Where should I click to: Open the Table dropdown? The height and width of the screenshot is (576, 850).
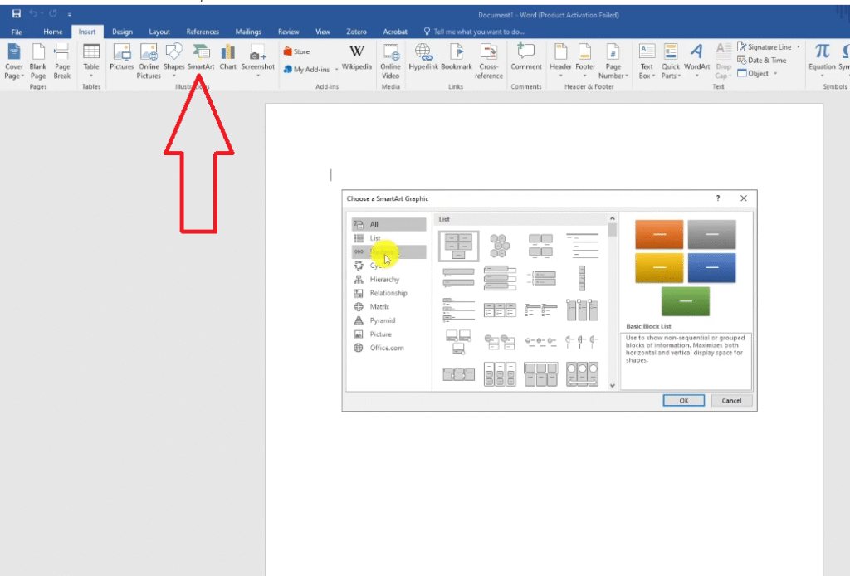[x=91, y=60]
